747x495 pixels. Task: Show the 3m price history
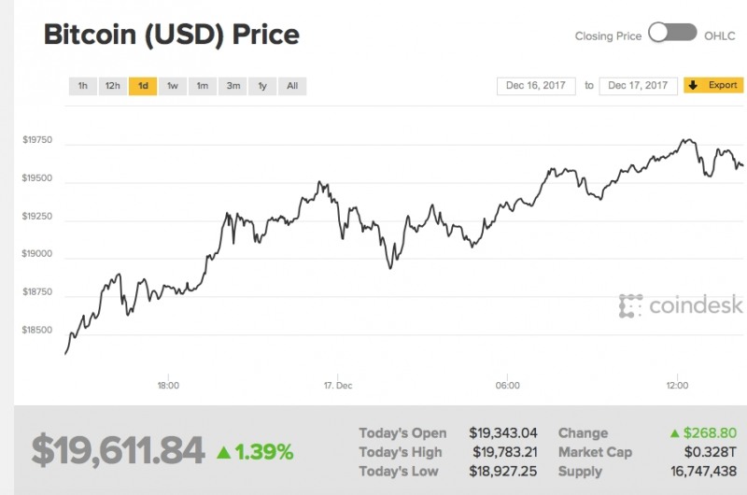pos(233,86)
